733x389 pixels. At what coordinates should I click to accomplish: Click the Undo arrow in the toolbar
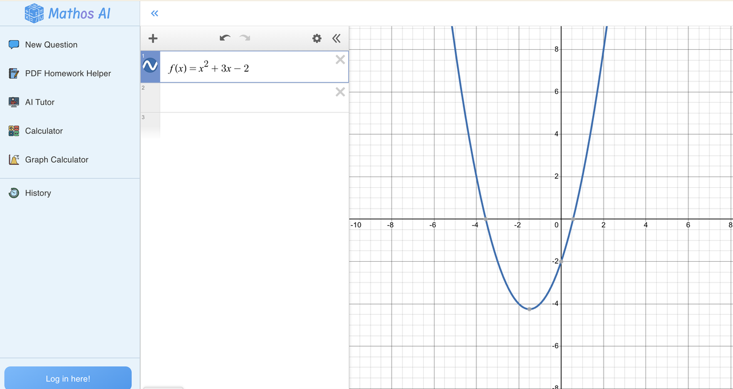[224, 38]
